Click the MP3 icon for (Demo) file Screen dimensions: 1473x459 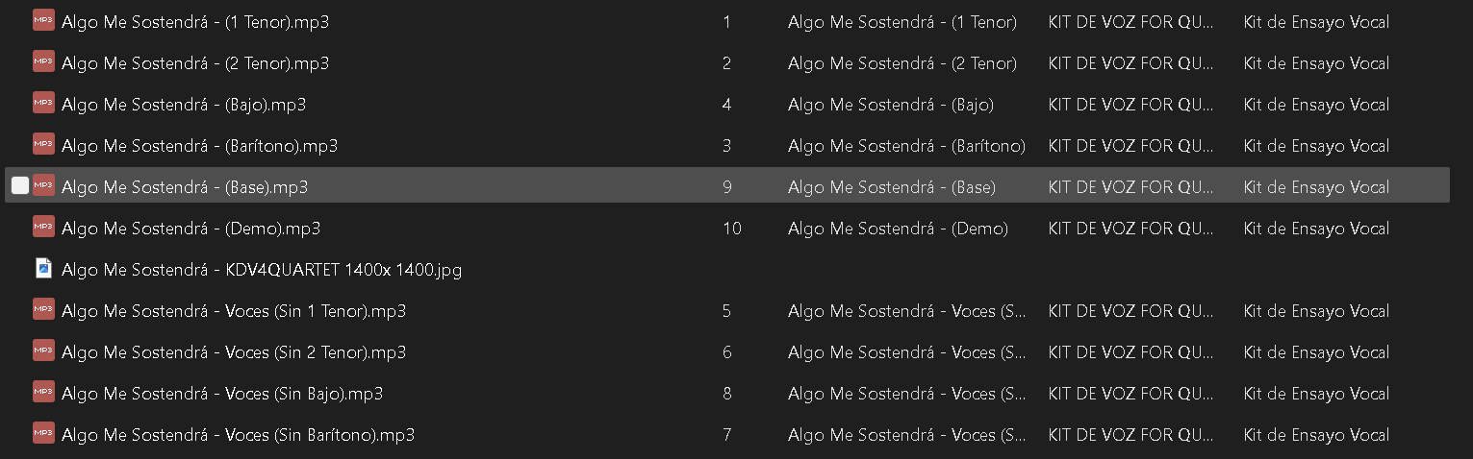(43, 228)
